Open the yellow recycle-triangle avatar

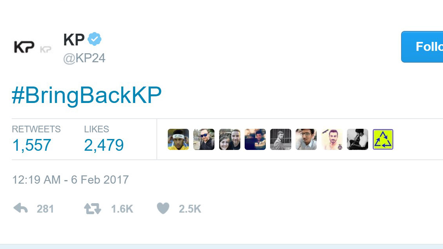point(383,139)
